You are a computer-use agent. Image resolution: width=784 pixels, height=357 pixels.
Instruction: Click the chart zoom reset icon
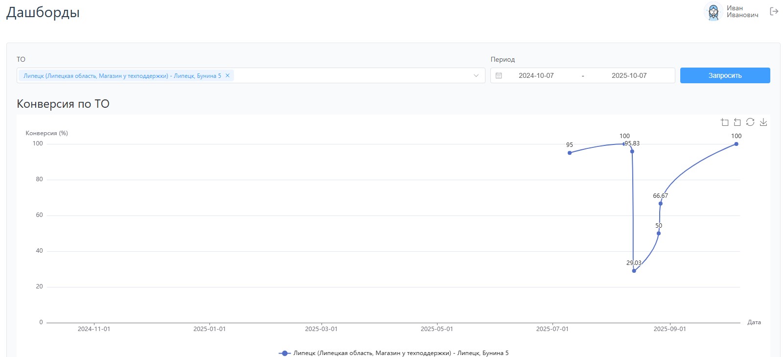click(x=738, y=122)
